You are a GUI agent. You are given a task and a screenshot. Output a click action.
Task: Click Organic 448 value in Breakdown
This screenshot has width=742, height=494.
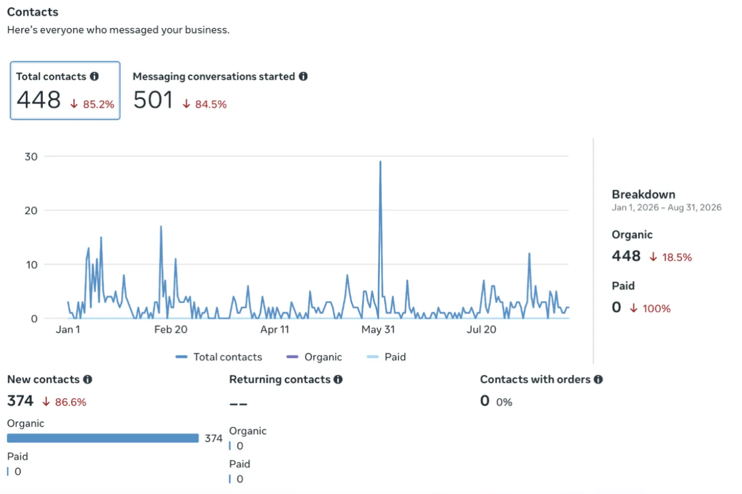[626, 256]
